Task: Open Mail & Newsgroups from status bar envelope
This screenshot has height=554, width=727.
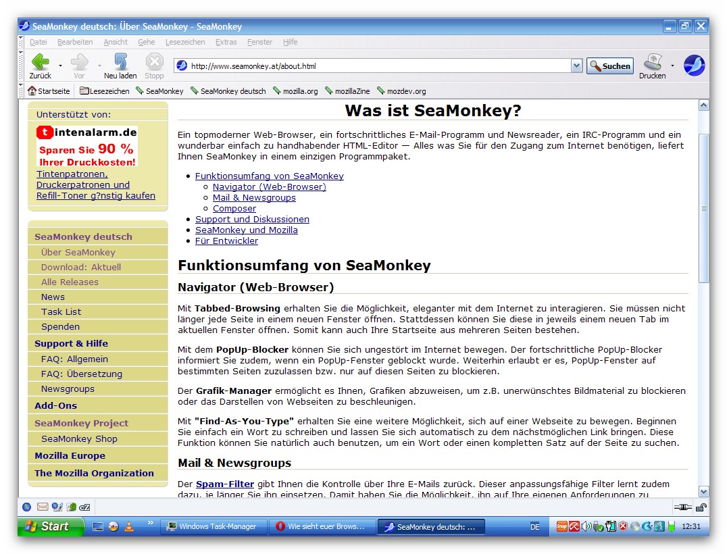Action: [43, 507]
